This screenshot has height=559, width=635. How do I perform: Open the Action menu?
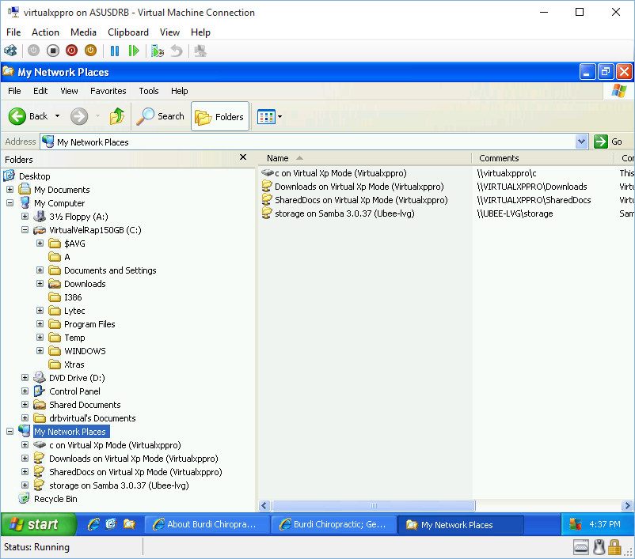click(45, 32)
